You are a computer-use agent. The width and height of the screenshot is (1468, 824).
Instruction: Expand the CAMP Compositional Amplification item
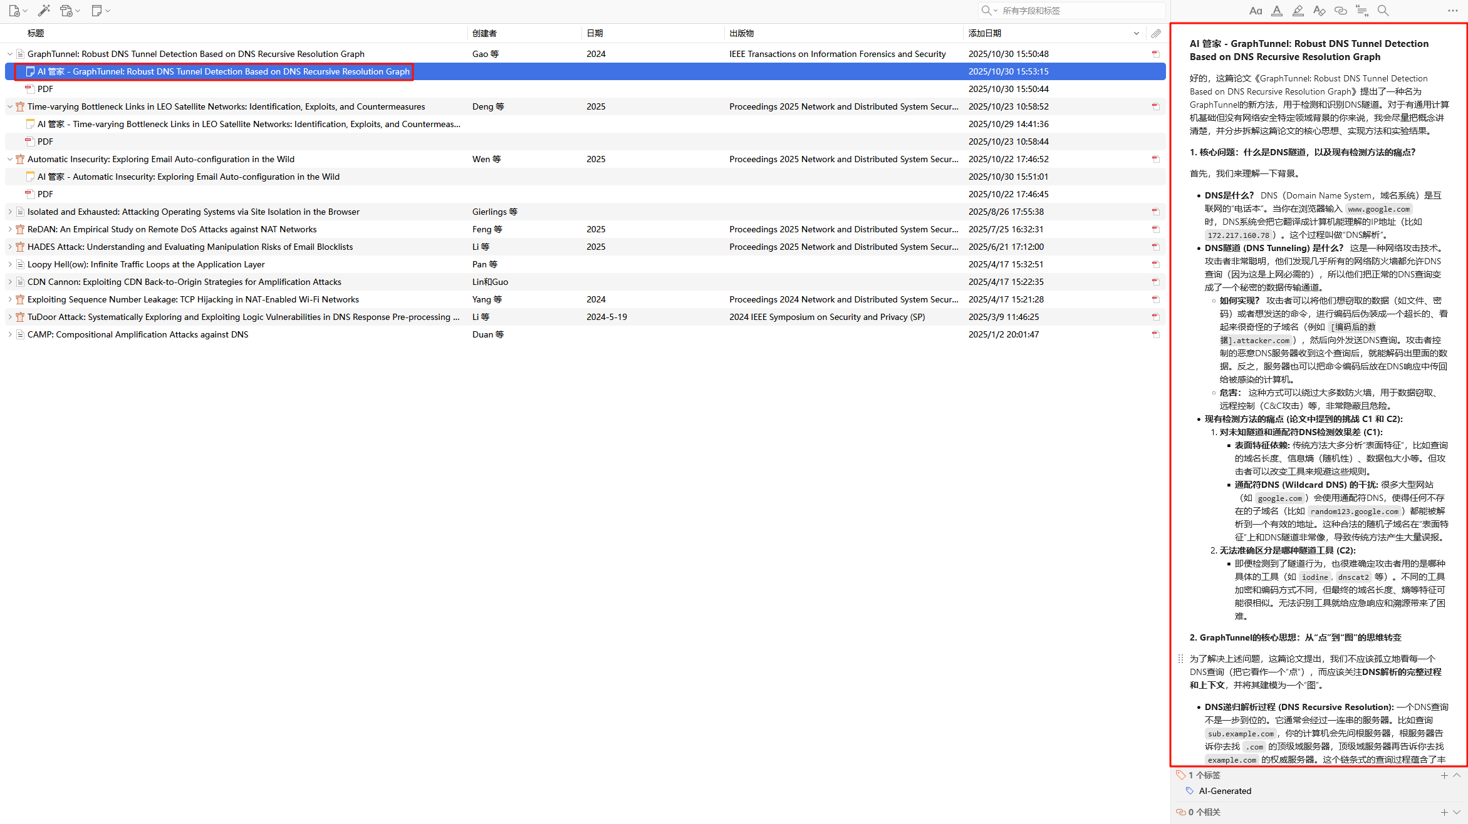(10, 334)
